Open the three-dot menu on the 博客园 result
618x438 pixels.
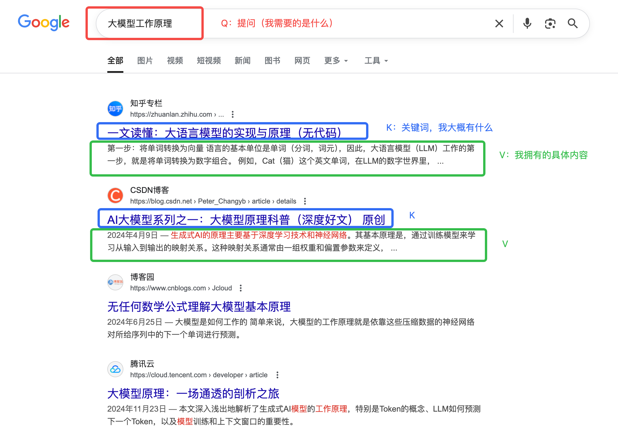(x=241, y=288)
